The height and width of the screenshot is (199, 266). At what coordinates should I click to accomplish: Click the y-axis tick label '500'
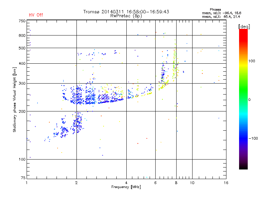pos(22,48)
